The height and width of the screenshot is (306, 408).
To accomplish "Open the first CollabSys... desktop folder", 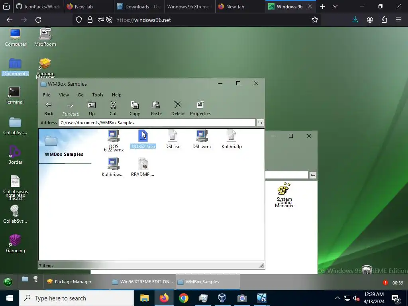I will coord(15,126).
